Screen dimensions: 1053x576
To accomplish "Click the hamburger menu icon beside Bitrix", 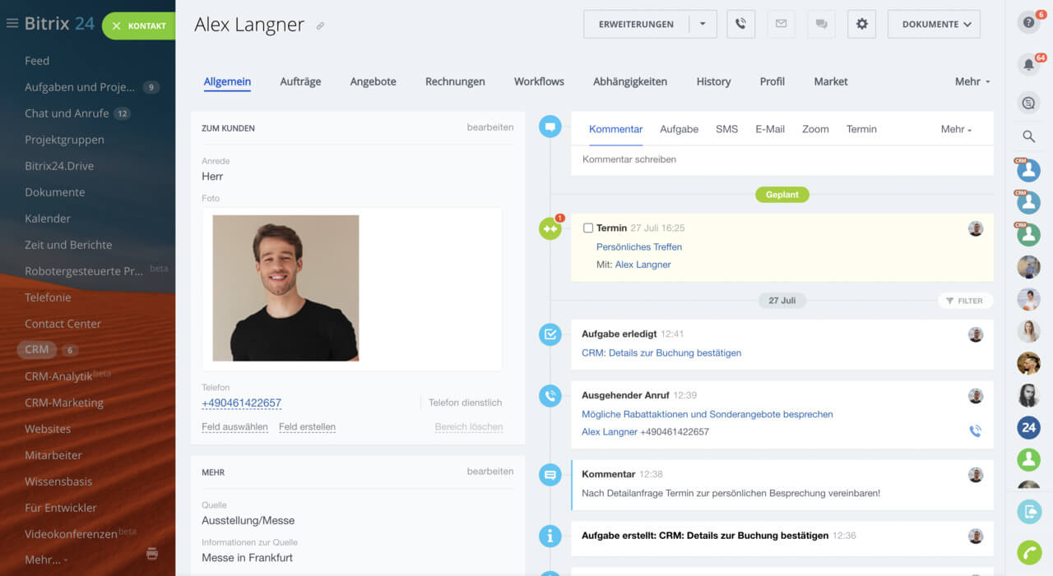I will (x=12, y=24).
